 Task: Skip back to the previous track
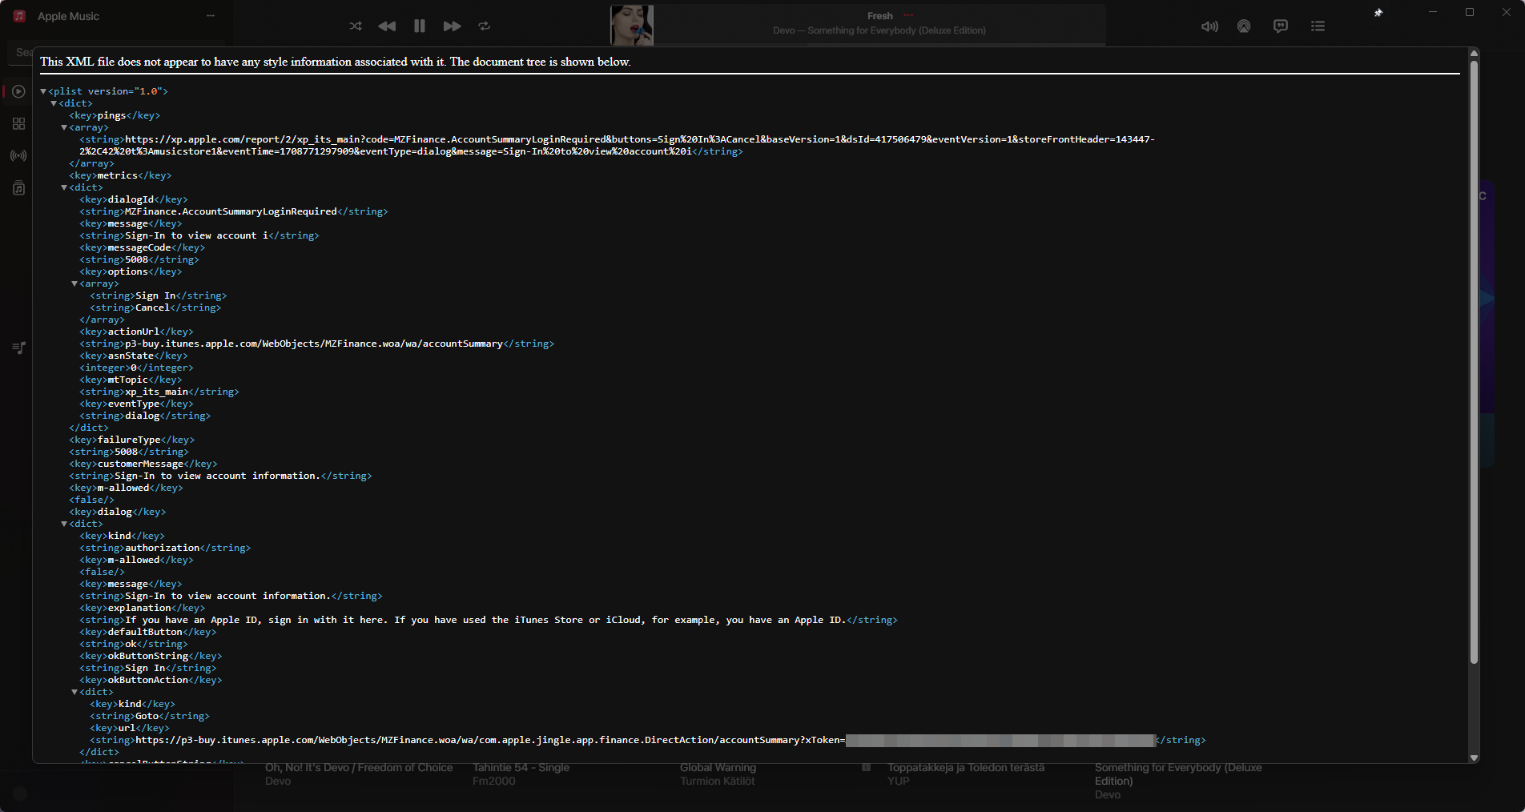pos(387,26)
